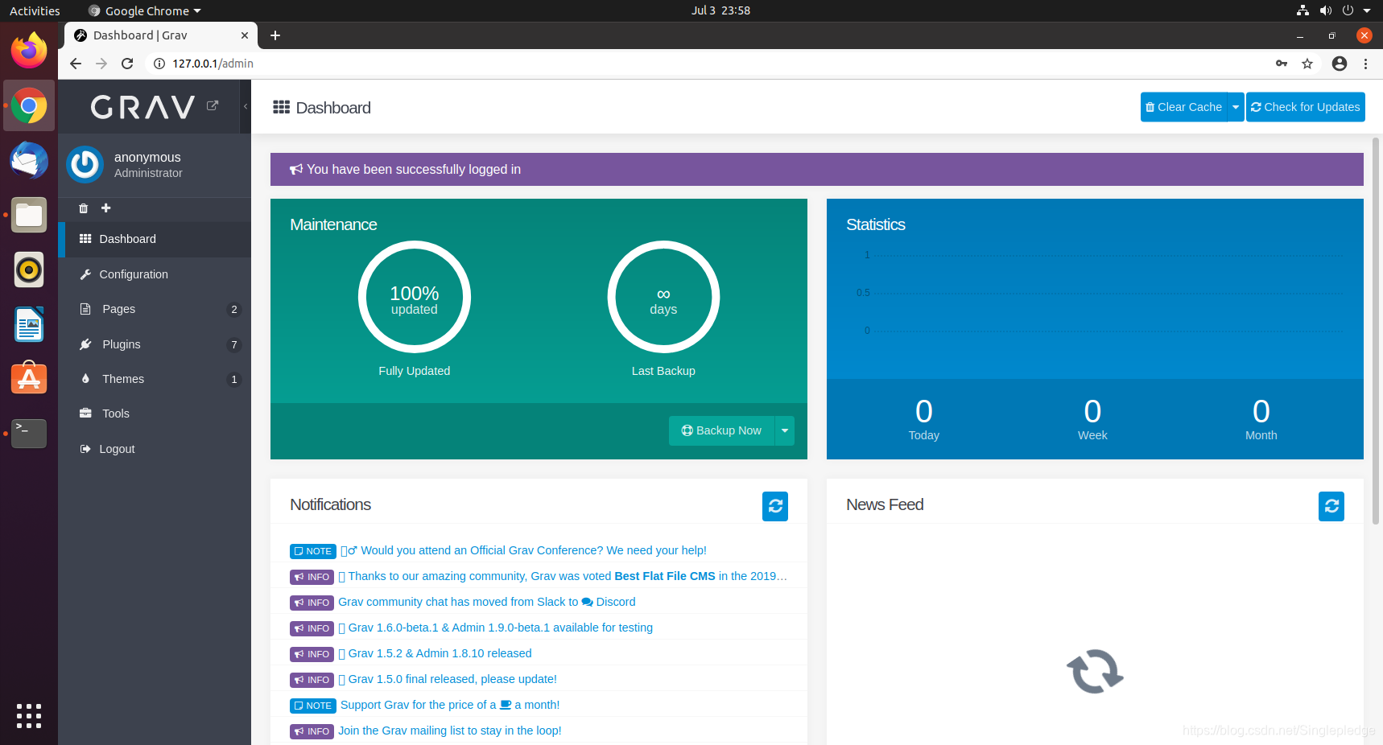Click the 100% updated progress circle
The image size is (1383, 745).
[x=415, y=297]
